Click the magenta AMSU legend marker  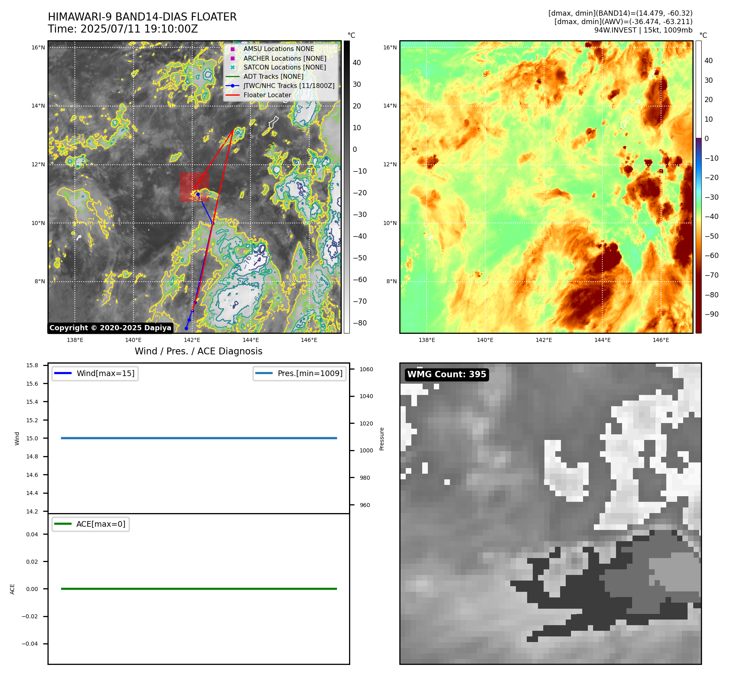(x=232, y=49)
